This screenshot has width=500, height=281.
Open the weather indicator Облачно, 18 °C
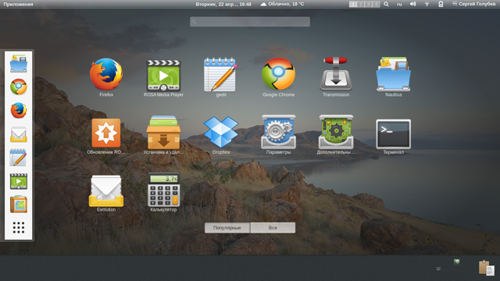282,4
